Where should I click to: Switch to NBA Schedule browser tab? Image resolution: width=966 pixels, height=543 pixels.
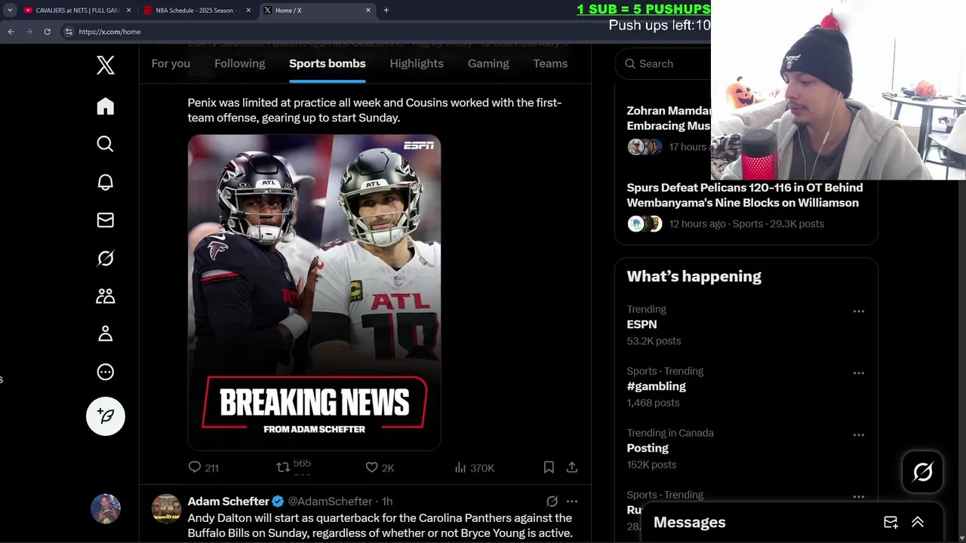click(x=196, y=10)
